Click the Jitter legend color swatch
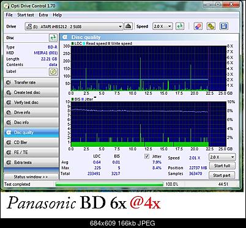The height and width of the screenshot is (228, 246). pyautogui.click(x=83, y=100)
